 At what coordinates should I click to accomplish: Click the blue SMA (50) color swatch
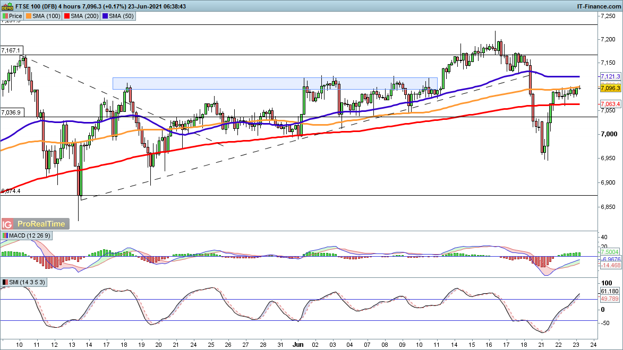105,16
